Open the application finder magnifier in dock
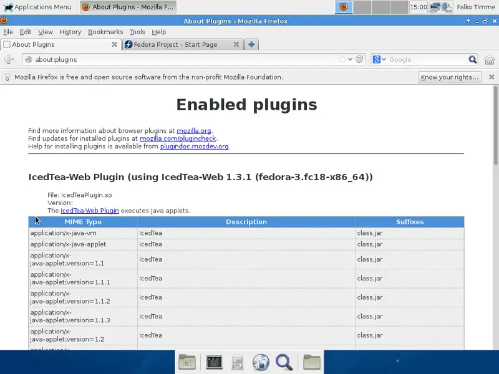This screenshot has height=374, width=499. pos(284,362)
